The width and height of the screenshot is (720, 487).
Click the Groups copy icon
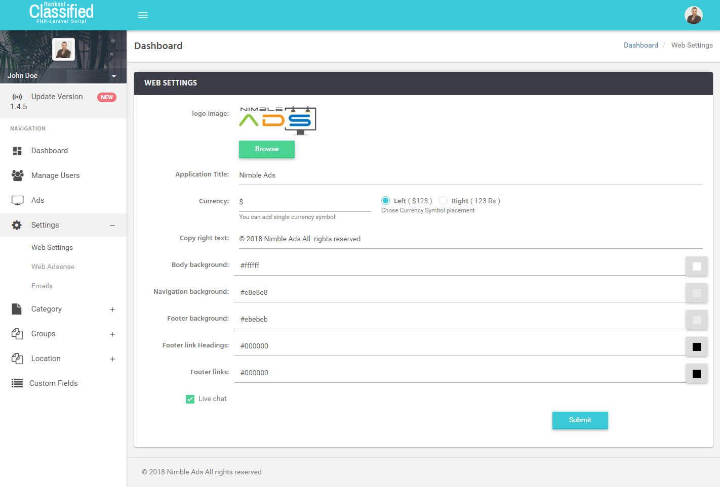17,334
